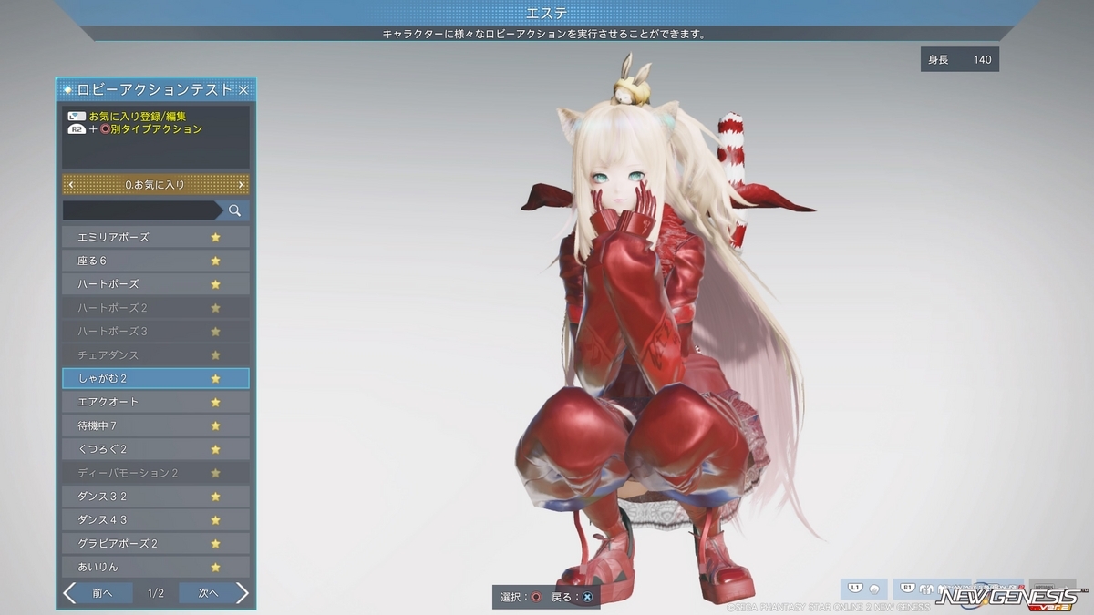Toggle favorite star for チェアダンス
This screenshot has height=615, width=1094.
(216, 355)
